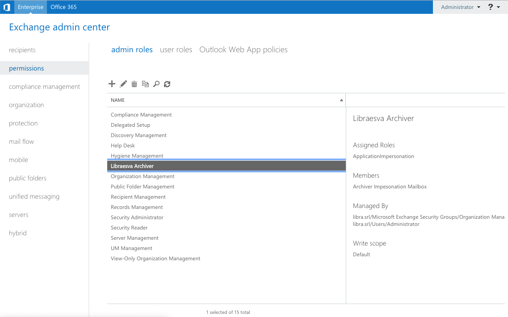The image size is (508, 317).
Task: Click Archiver Impesonation Mailbox member
Action: [390, 187]
